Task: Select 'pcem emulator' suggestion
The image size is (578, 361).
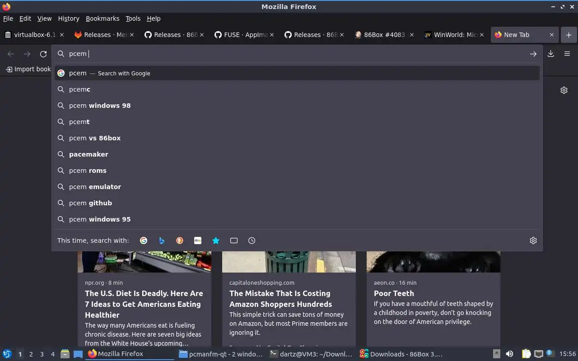Action: tap(297, 187)
